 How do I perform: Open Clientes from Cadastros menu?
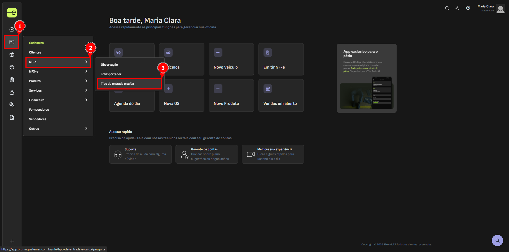pyautogui.click(x=35, y=52)
